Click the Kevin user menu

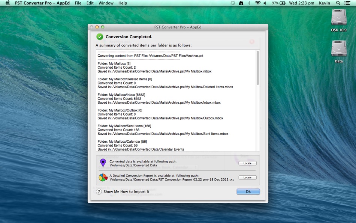325,3
